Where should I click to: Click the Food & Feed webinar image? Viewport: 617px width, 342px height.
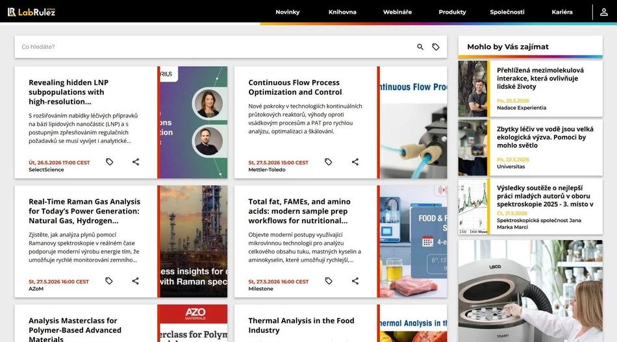[x=413, y=241]
